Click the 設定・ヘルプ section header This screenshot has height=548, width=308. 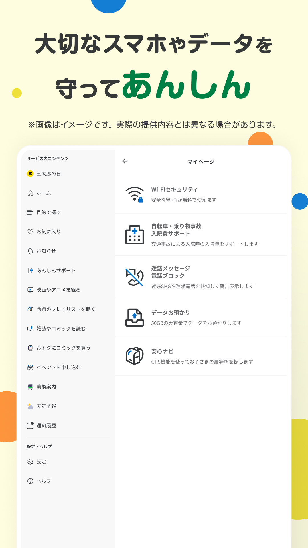(39, 446)
